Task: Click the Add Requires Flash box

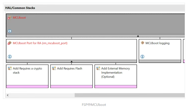Action: click(71, 76)
